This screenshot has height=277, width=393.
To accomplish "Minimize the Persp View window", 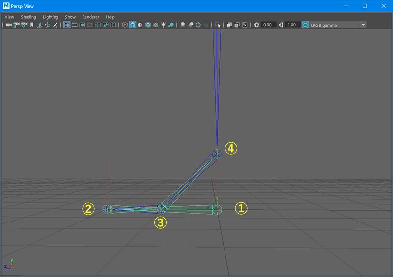I will 346,6.
